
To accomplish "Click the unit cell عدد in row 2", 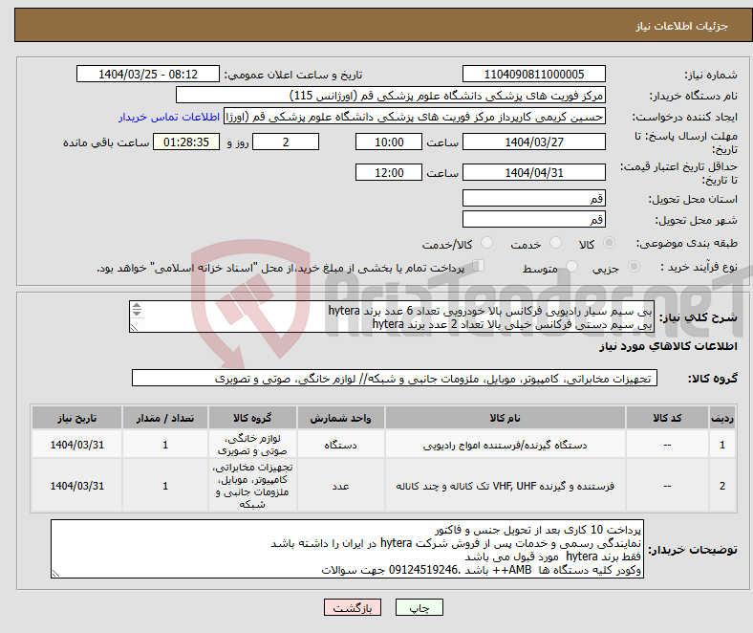I will click(340, 486).
